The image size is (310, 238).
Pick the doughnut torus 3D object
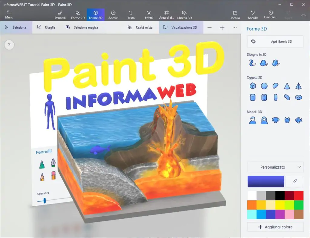coord(298,98)
